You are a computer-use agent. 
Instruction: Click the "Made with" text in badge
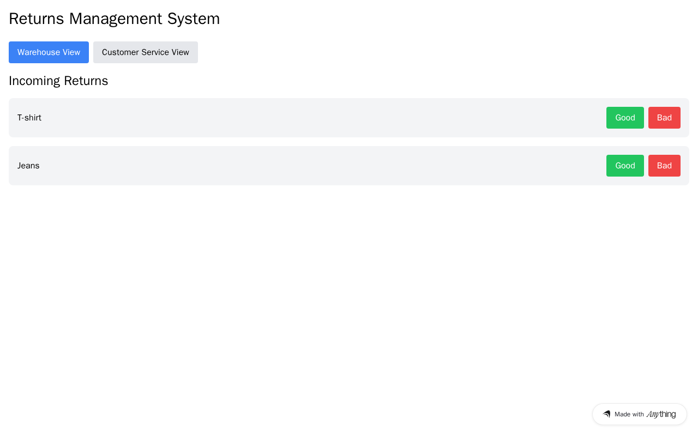coord(629,414)
